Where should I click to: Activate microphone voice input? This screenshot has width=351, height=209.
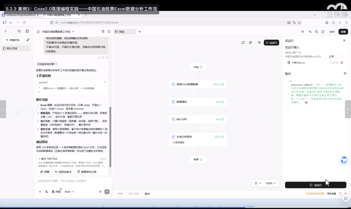click(100, 192)
